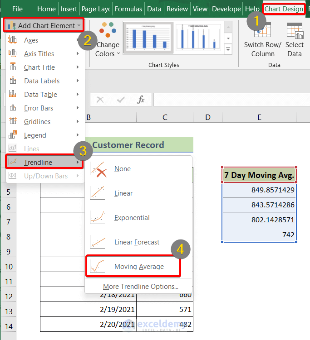Expand the Axes submenu arrow
Viewport: 310px width, 340px height.
[x=78, y=40]
